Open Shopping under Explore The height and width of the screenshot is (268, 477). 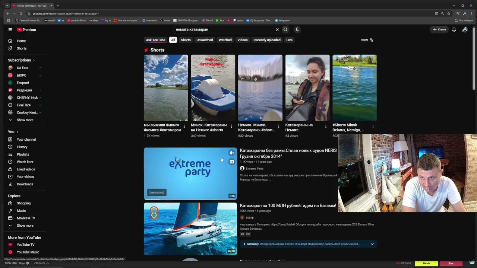[x=24, y=203]
